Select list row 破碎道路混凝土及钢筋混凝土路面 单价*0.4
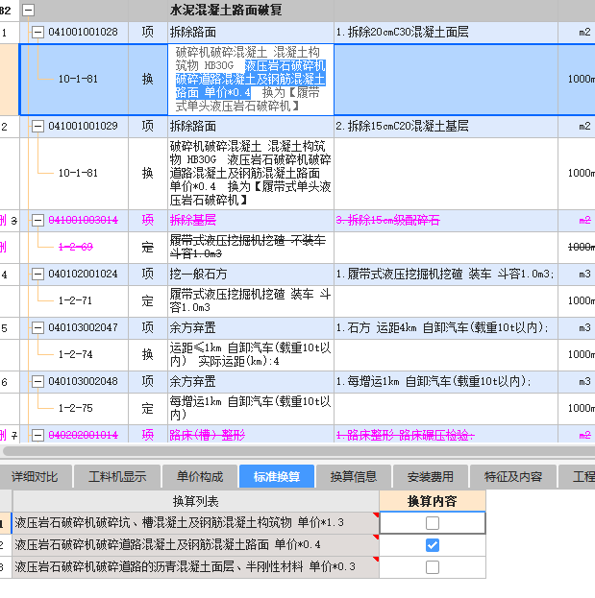 click(196, 545)
